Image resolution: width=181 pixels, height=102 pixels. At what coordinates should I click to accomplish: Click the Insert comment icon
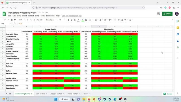(118, 20)
